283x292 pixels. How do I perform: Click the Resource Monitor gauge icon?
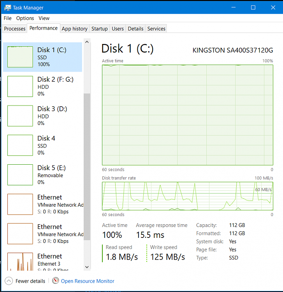(56, 281)
